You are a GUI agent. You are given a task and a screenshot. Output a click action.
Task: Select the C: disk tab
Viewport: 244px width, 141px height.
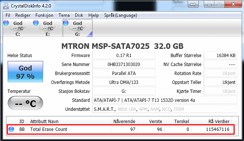18,28
